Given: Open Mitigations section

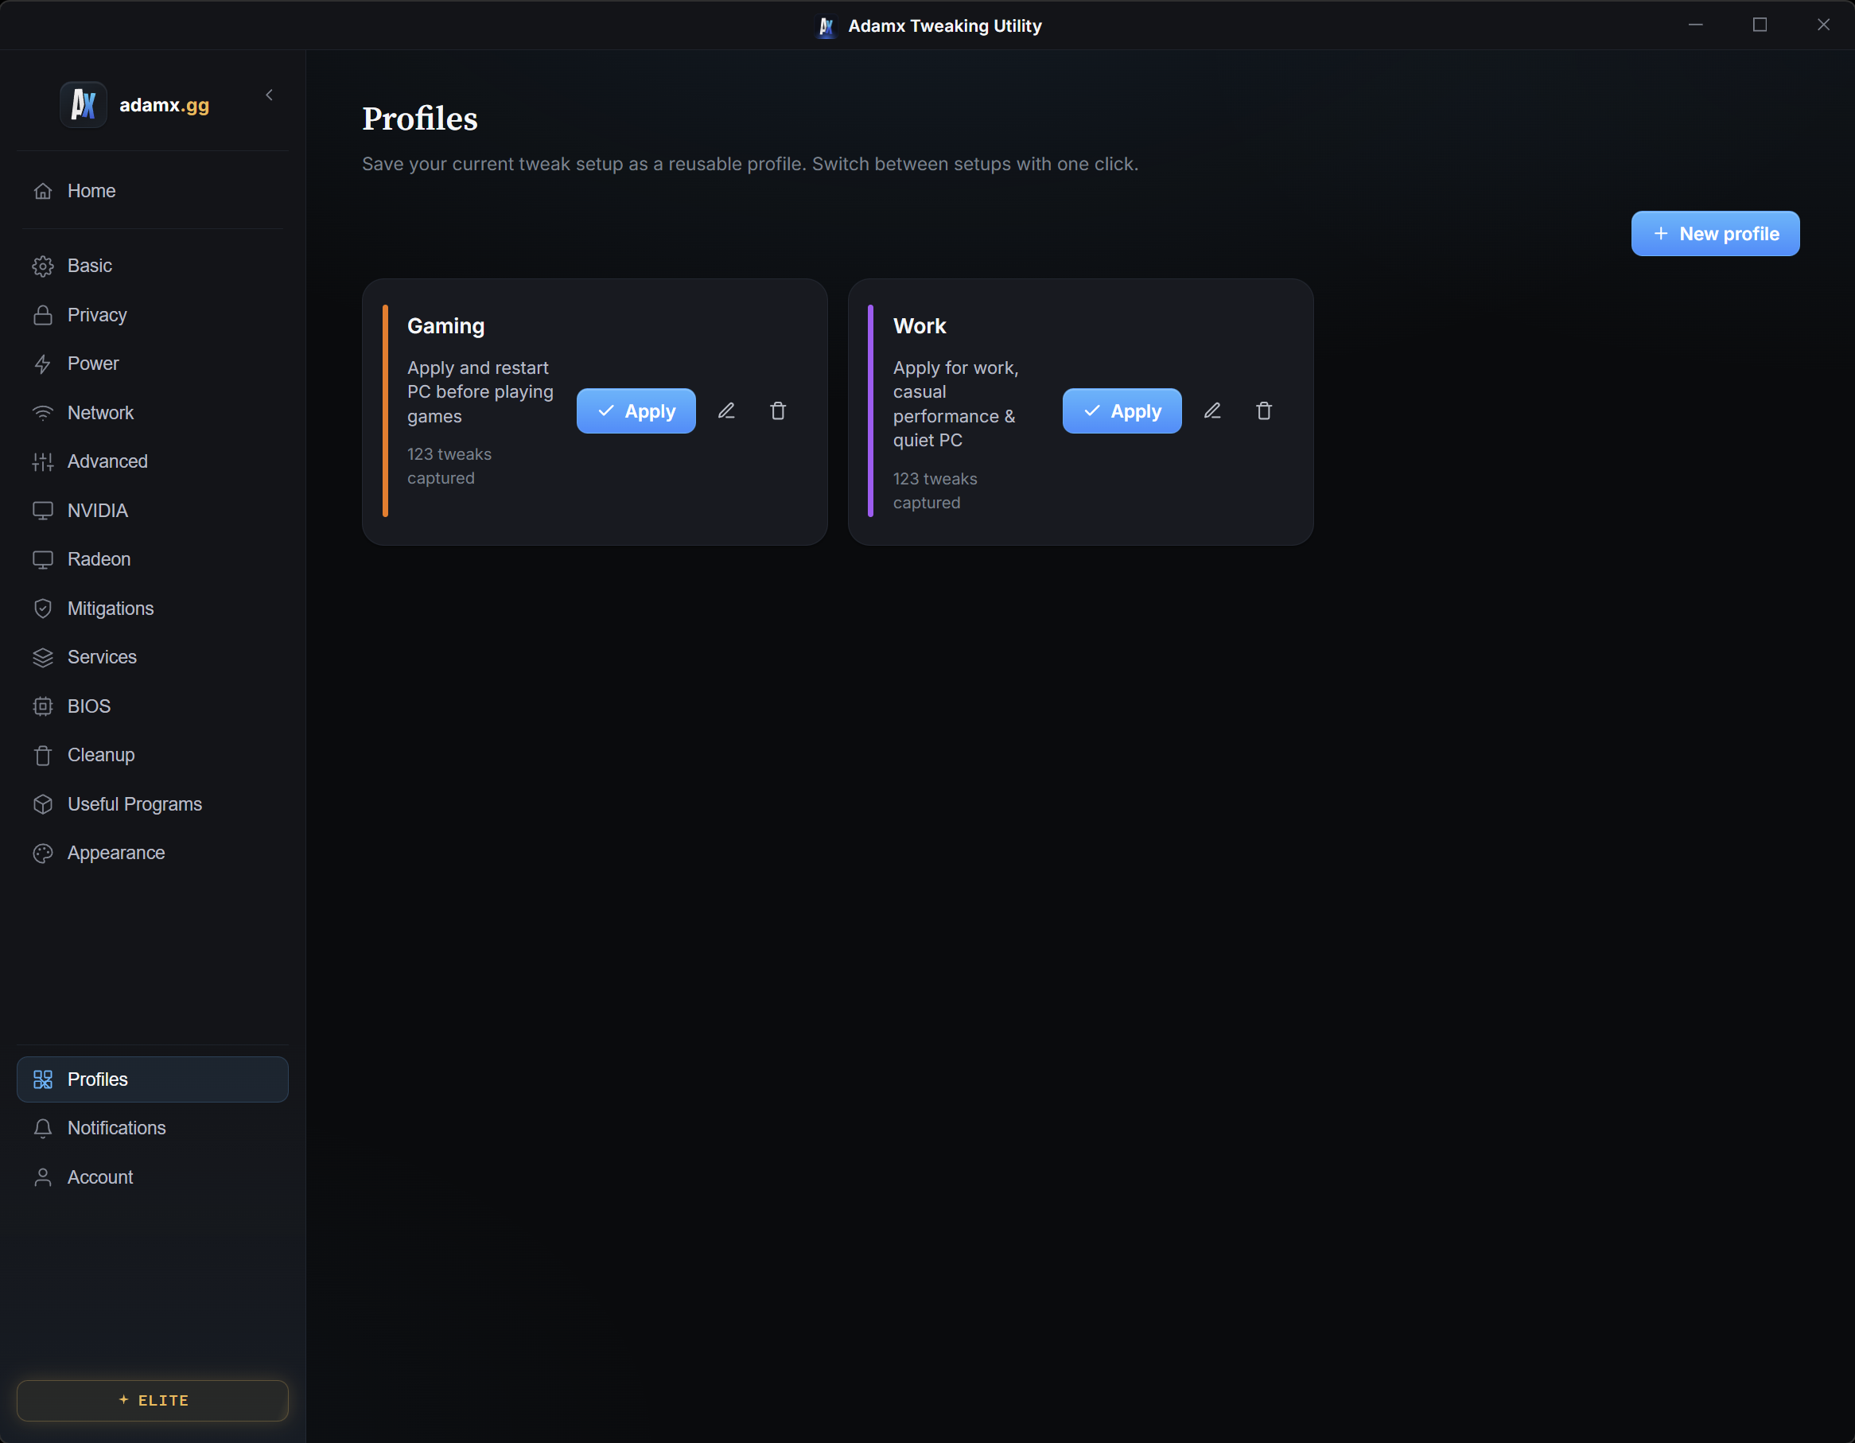Looking at the screenshot, I should (153, 608).
